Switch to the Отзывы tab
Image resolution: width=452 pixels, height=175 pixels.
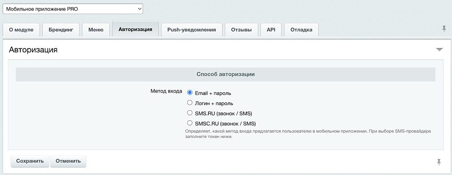click(241, 30)
